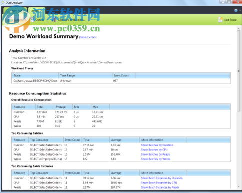
Task: Click Resource header in Overall Resource Consumption table
Action: (x=24, y=107)
